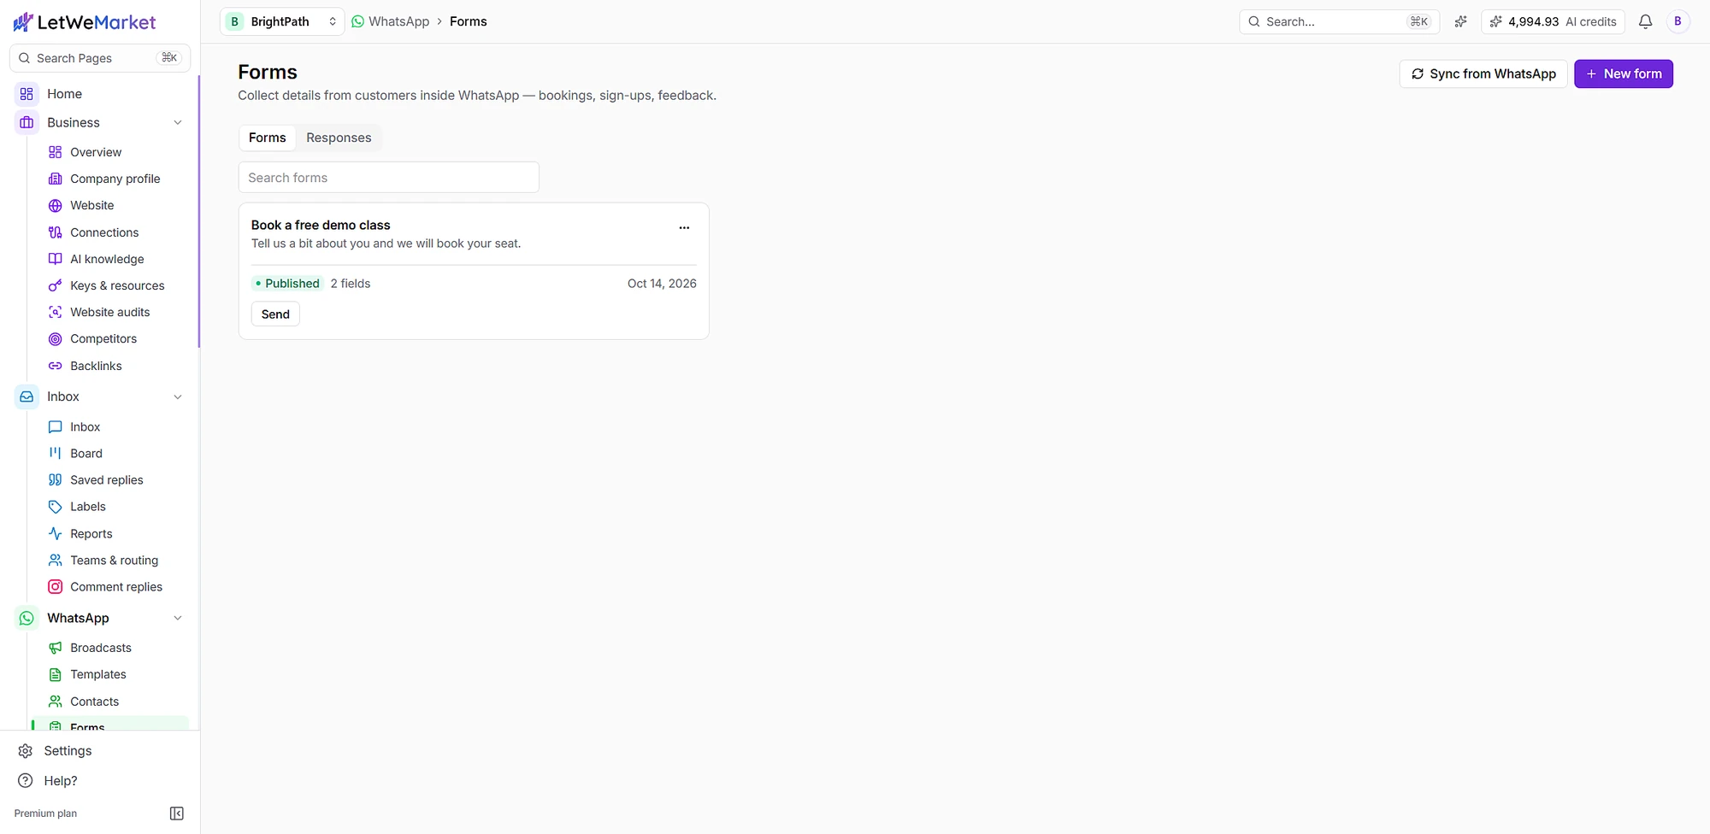1710x834 pixels.
Task: Click WhatsApp in the breadcrumb
Action: coord(391,21)
